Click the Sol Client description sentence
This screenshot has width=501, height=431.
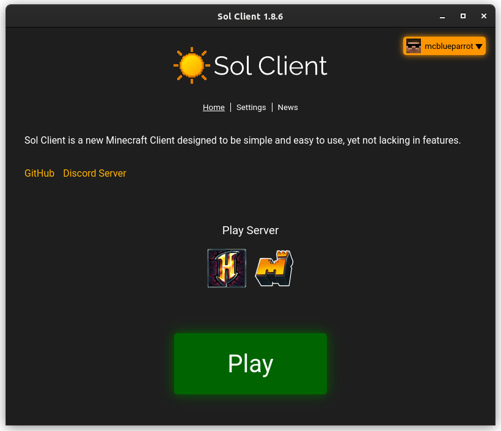(x=243, y=141)
